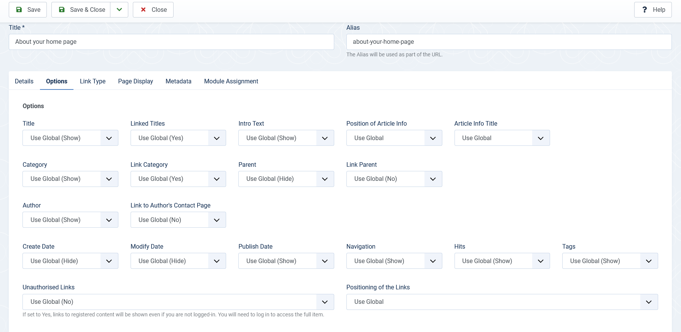This screenshot has height=332, width=681.
Task: Switch to the Link Type tab
Action: pos(93,81)
